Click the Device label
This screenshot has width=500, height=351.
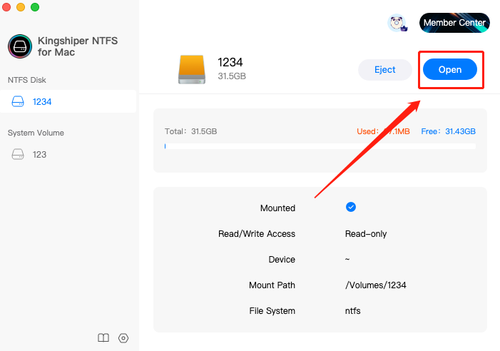click(x=282, y=260)
